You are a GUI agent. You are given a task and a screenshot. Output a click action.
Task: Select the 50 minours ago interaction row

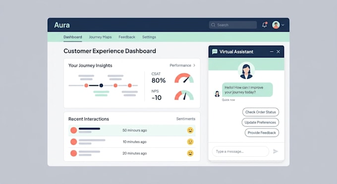click(x=132, y=130)
